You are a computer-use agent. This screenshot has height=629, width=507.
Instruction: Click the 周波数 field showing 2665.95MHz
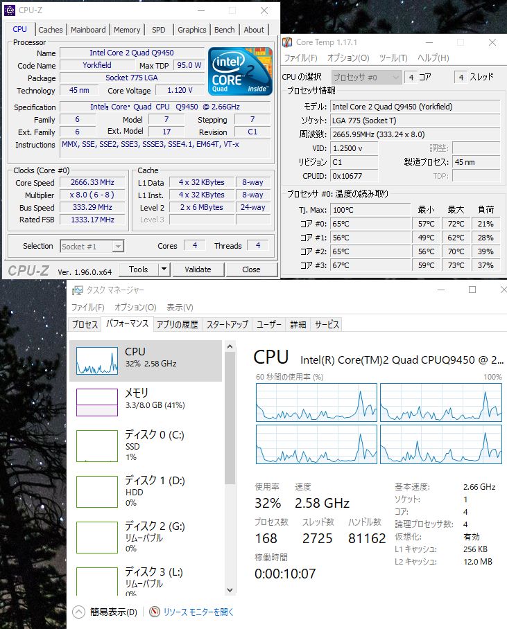click(415, 134)
